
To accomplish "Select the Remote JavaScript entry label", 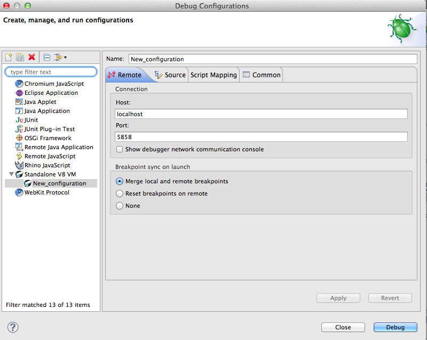I will click(x=50, y=156).
